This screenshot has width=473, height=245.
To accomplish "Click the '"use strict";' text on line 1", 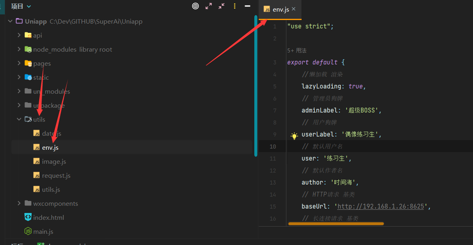I will [x=310, y=26].
